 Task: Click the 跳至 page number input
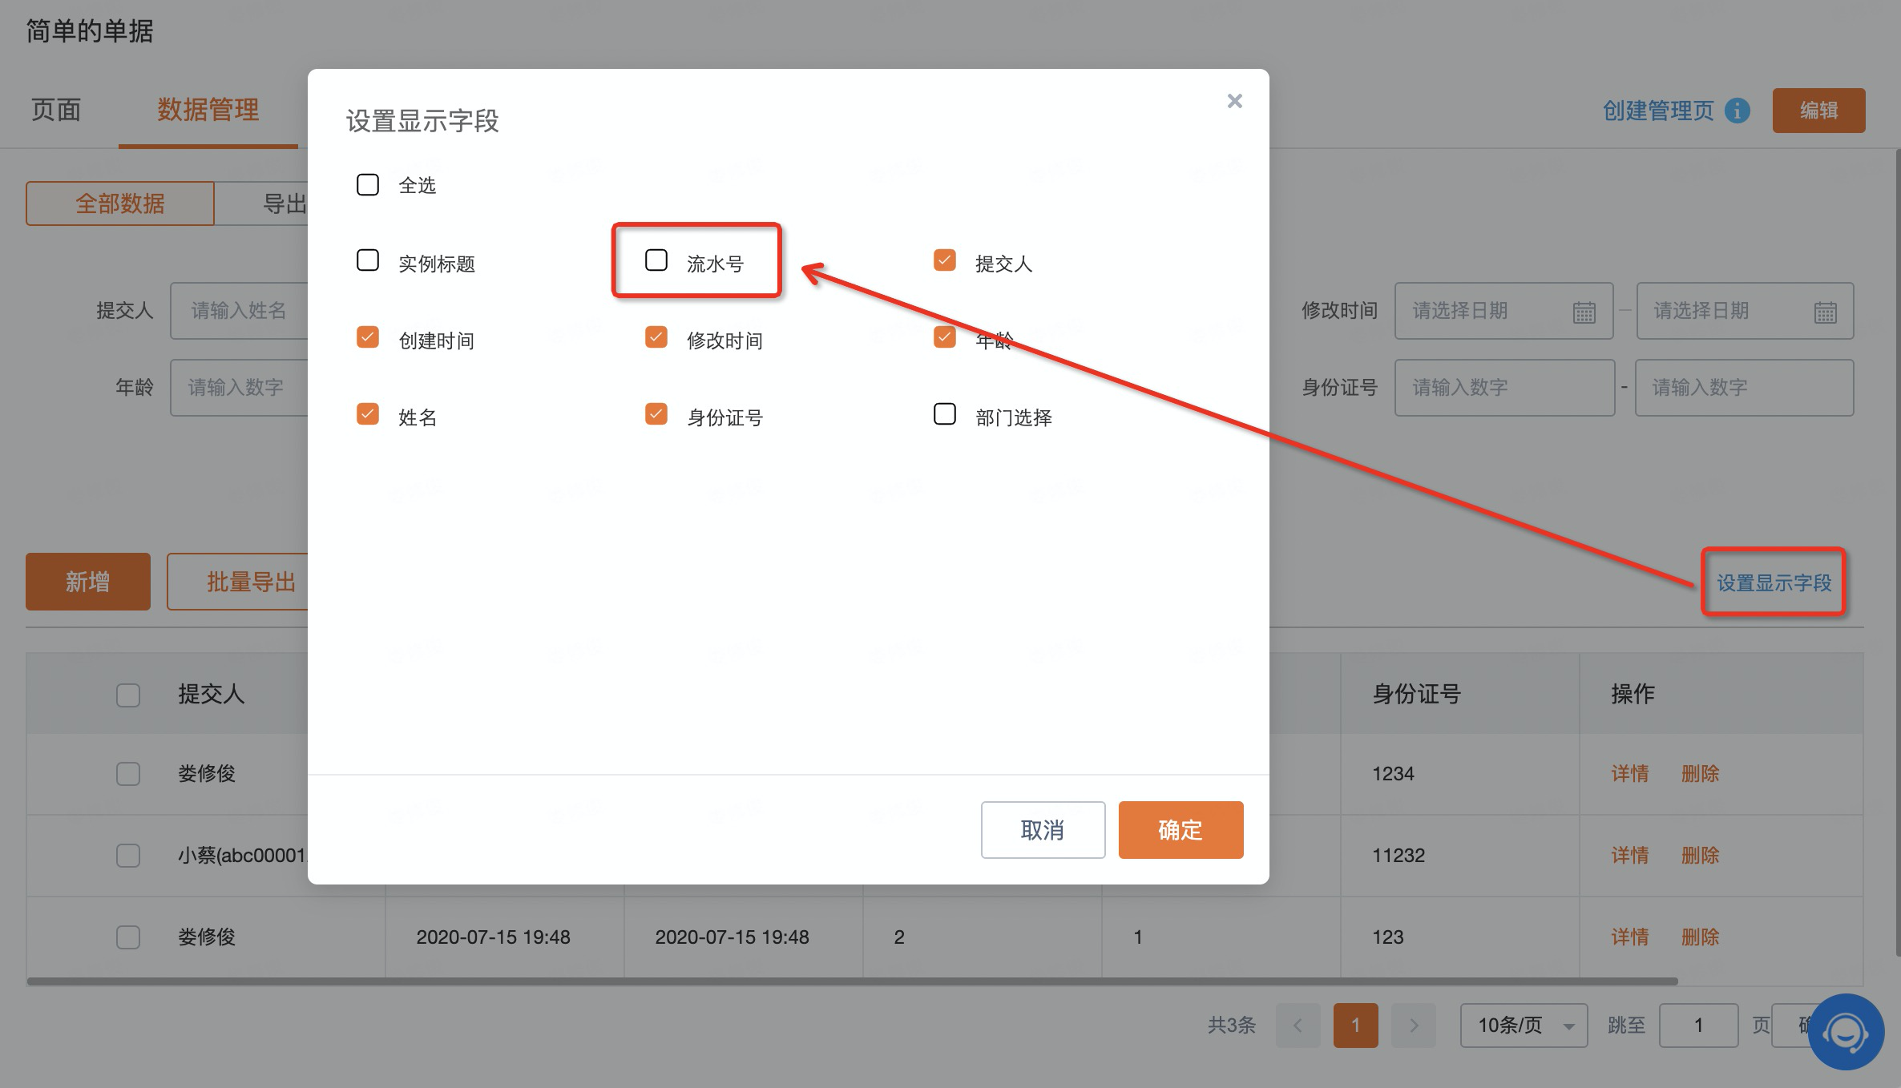tap(1697, 1026)
